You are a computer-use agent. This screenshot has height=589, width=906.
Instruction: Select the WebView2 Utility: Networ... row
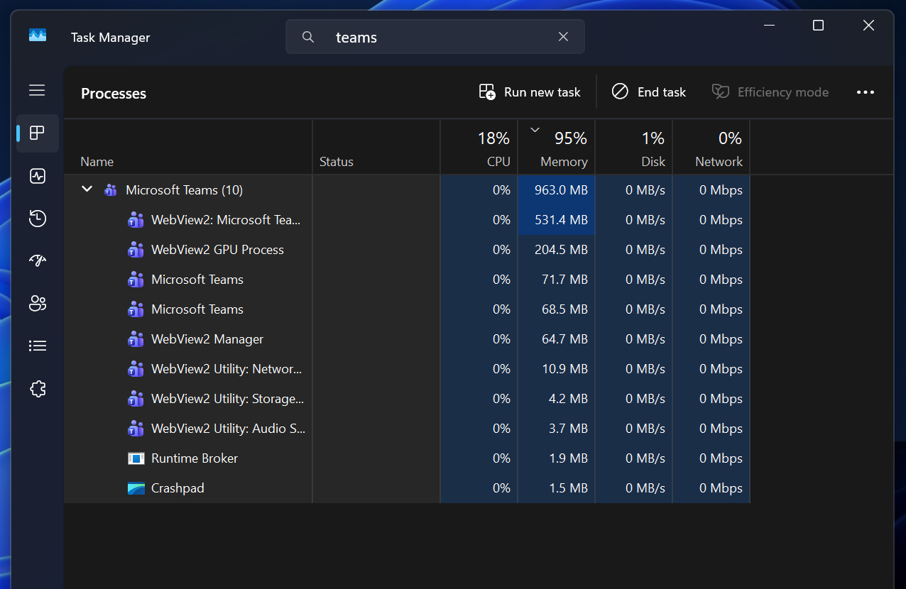407,369
